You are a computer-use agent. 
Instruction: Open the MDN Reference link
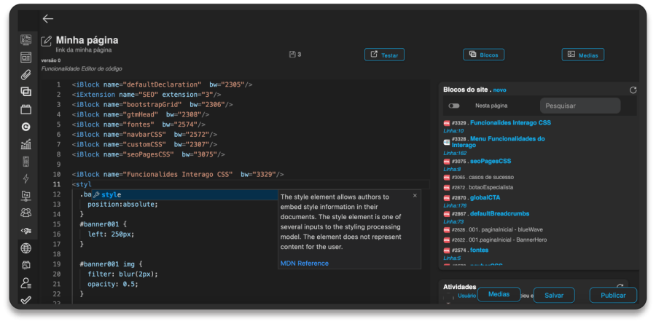point(304,263)
